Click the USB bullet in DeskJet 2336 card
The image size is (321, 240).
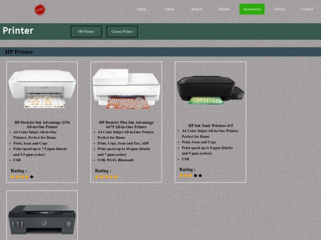(17, 160)
